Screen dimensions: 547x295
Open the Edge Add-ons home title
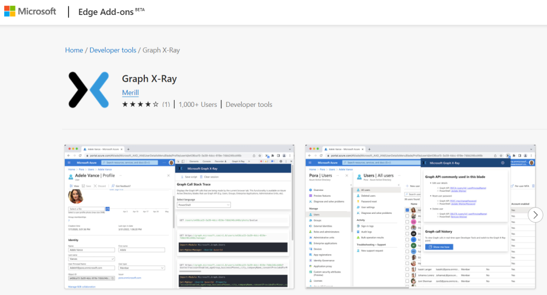[111, 12]
